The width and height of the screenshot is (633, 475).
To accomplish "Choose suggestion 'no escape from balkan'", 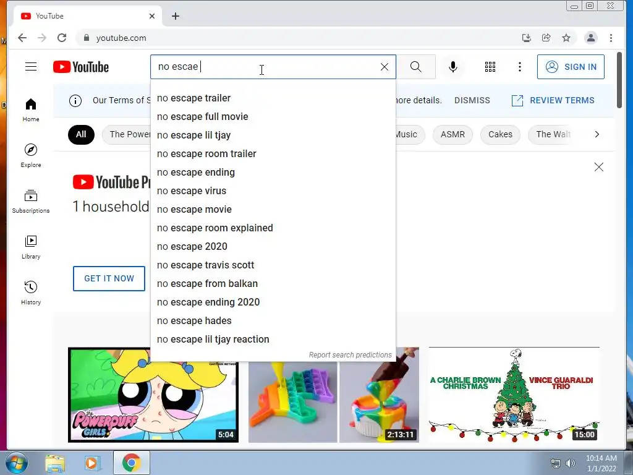I will point(273,284).
